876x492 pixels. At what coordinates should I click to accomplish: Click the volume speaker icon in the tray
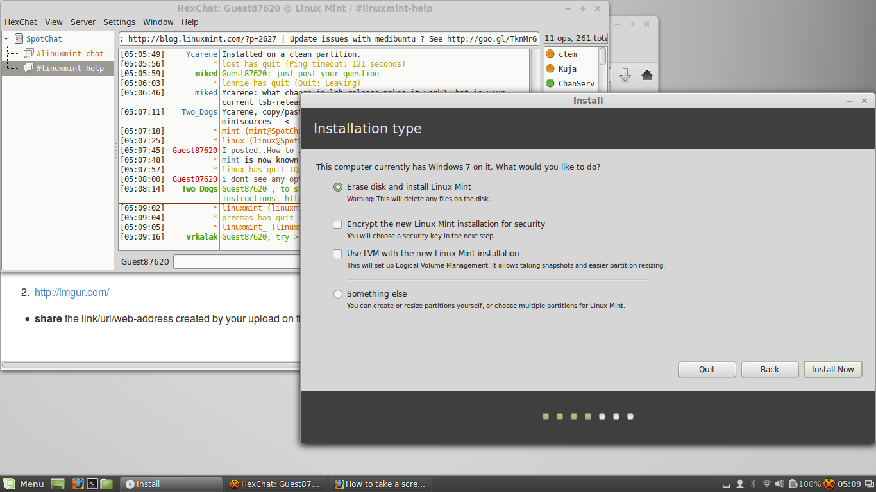[780, 484]
